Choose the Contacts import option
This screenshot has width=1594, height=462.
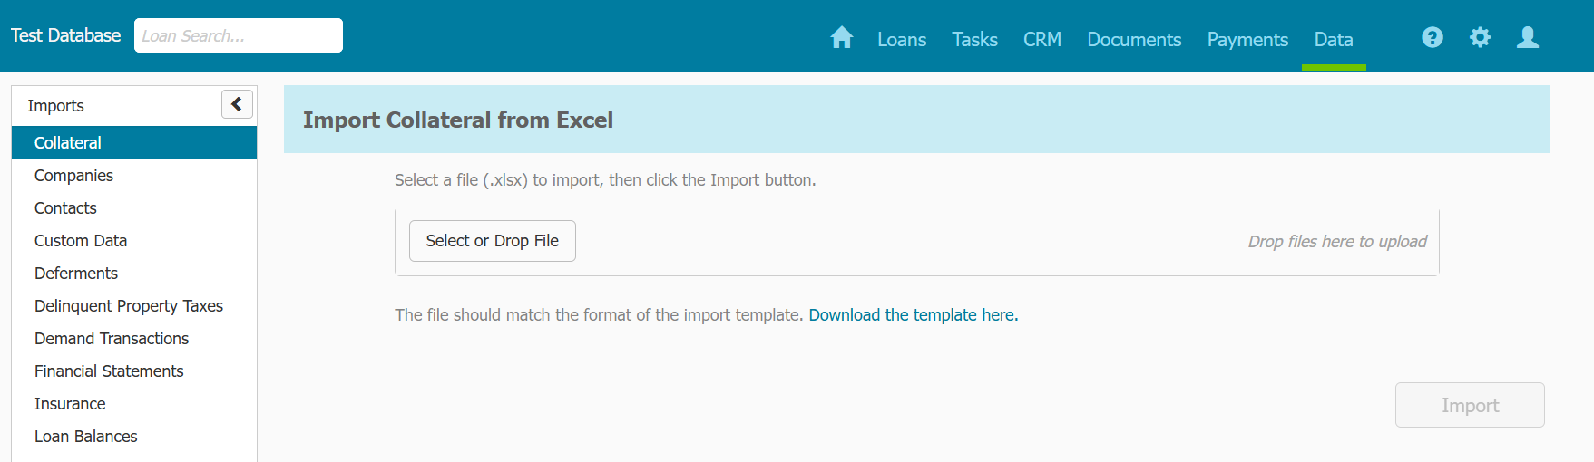pos(65,208)
